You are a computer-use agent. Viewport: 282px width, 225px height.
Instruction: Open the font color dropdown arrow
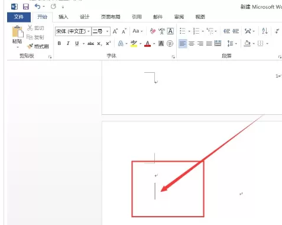(x=154, y=44)
